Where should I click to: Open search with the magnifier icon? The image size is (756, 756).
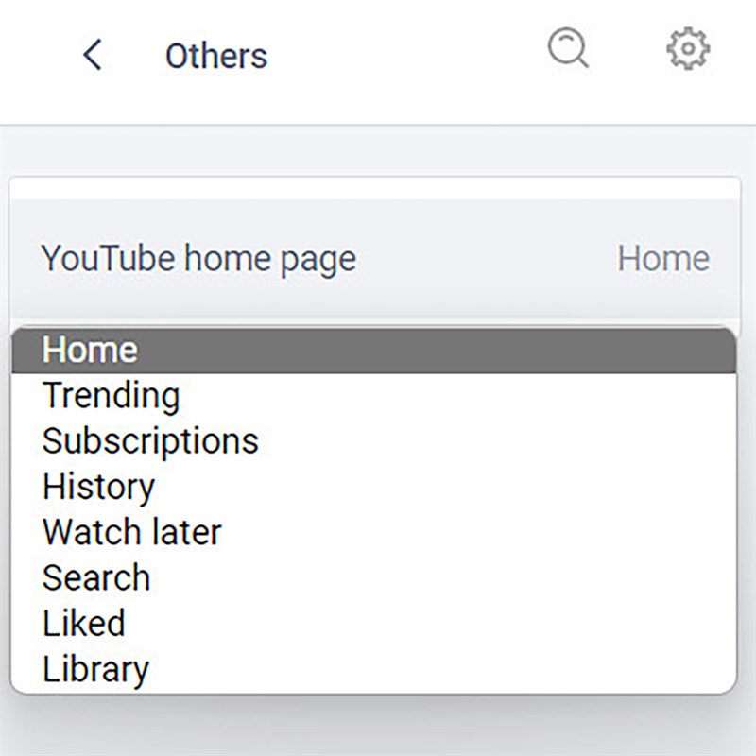click(568, 47)
